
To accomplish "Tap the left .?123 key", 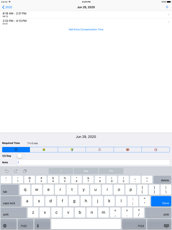I will [26, 224].
